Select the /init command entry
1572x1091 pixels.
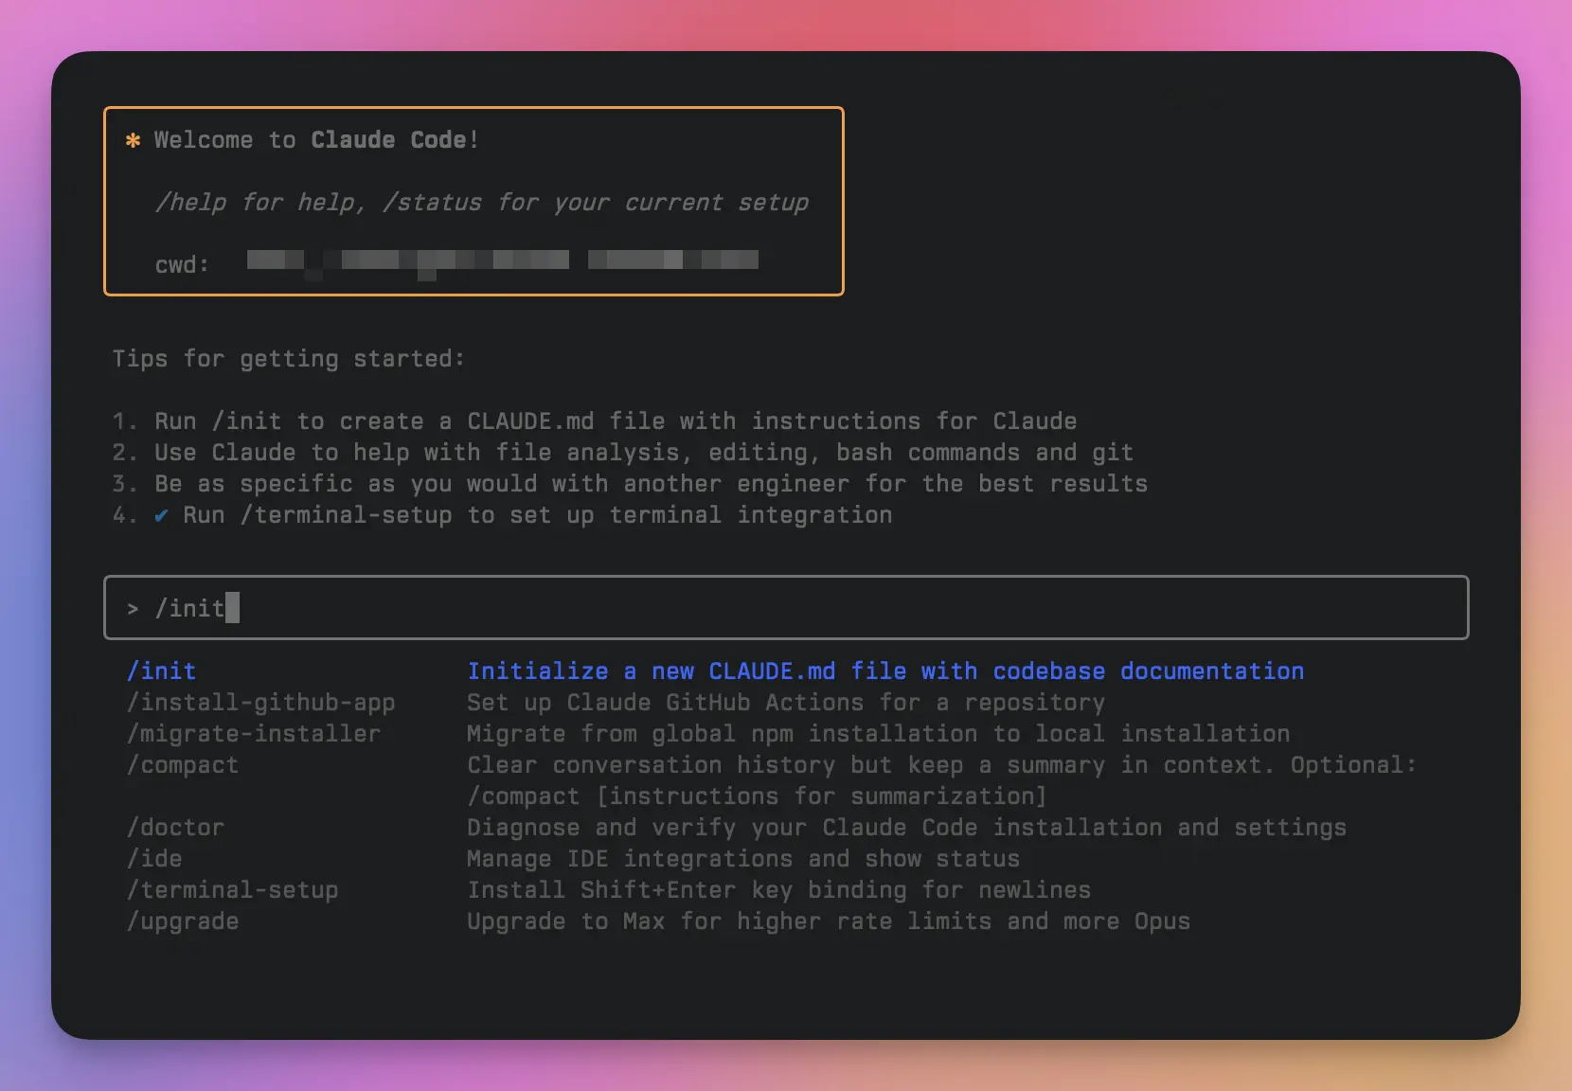[161, 671]
